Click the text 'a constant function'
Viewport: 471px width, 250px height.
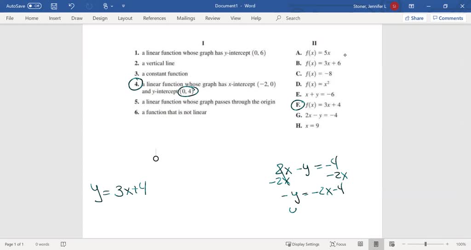coord(165,74)
